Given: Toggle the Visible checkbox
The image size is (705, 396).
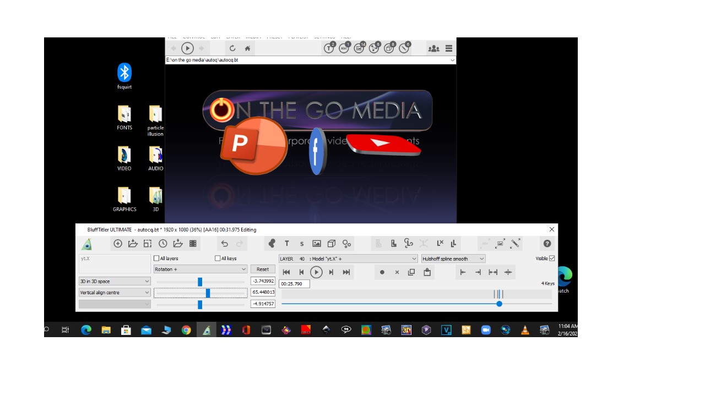Looking at the screenshot, I should pos(552,258).
